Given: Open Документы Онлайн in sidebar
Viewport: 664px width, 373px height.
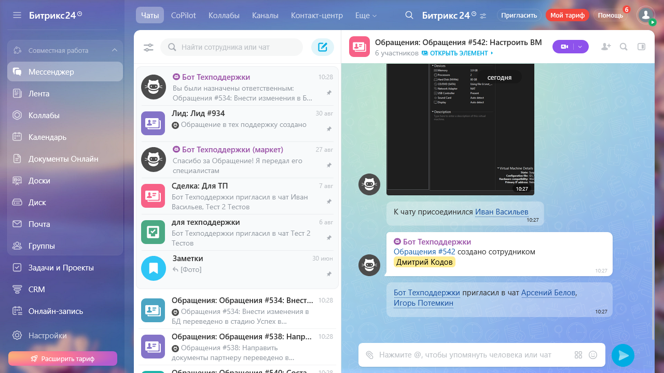Looking at the screenshot, I should click(x=65, y=159).
